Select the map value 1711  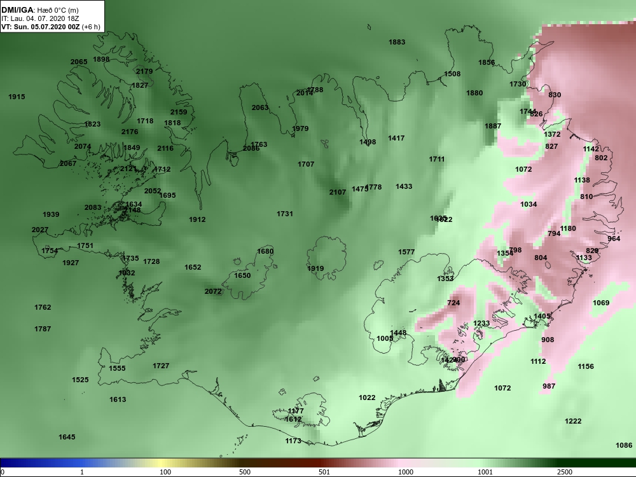(437, 160)
